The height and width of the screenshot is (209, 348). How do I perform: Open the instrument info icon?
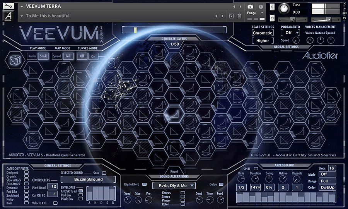(x=261, y=7)
